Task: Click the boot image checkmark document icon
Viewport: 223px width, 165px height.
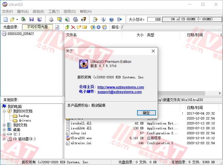Action: coord(57,27)
